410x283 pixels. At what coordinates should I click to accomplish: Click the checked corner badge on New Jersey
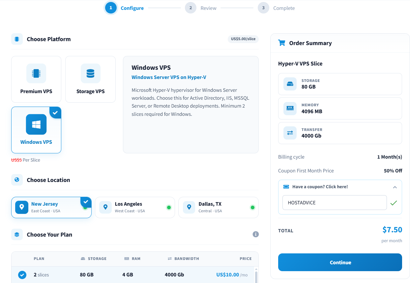86,202
